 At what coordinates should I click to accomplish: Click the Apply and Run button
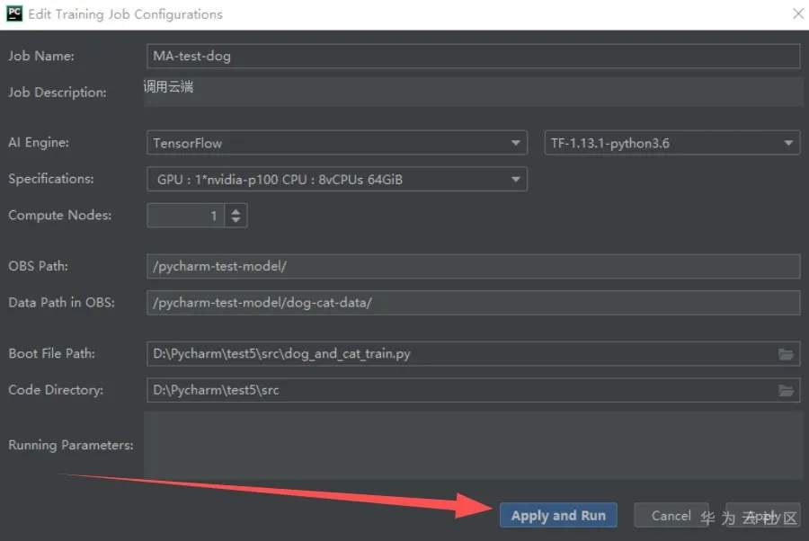point(558,515)
